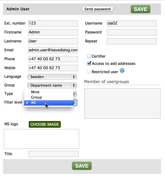The image size is (165, 178).
Task: Expand the Group dropdown Department name
Action: 52,85
